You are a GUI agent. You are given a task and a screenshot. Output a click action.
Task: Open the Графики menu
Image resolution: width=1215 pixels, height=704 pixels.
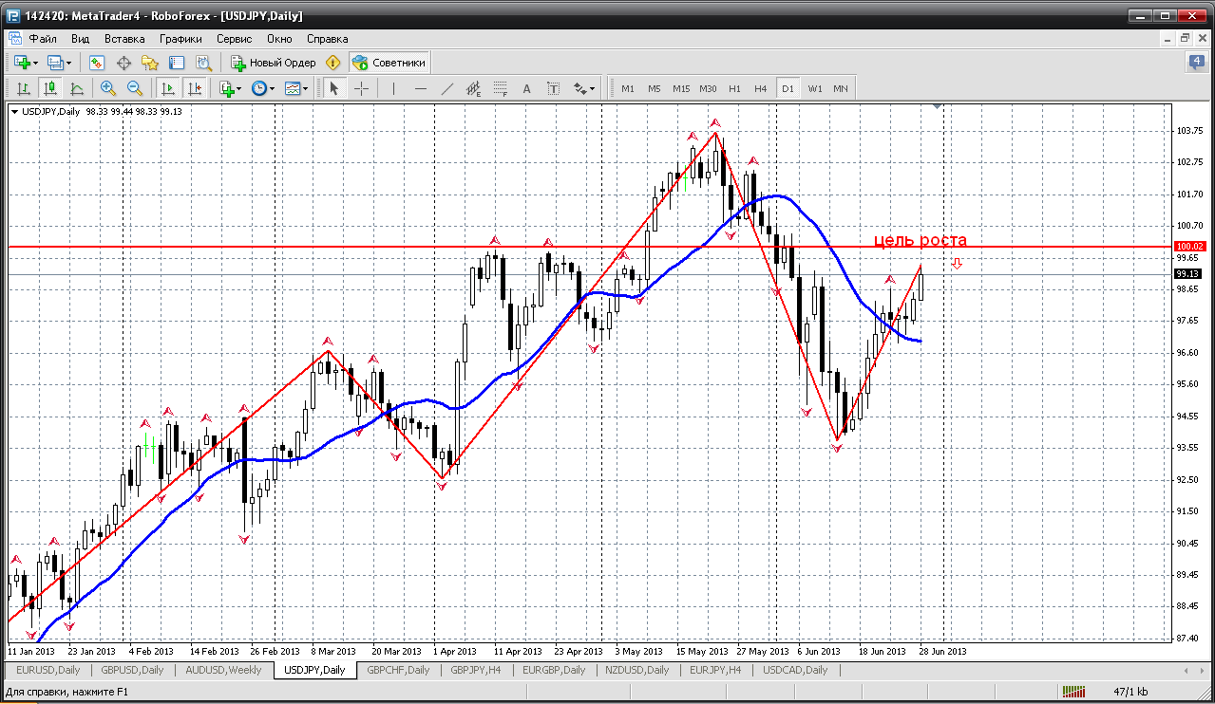[x=180, y=39]
